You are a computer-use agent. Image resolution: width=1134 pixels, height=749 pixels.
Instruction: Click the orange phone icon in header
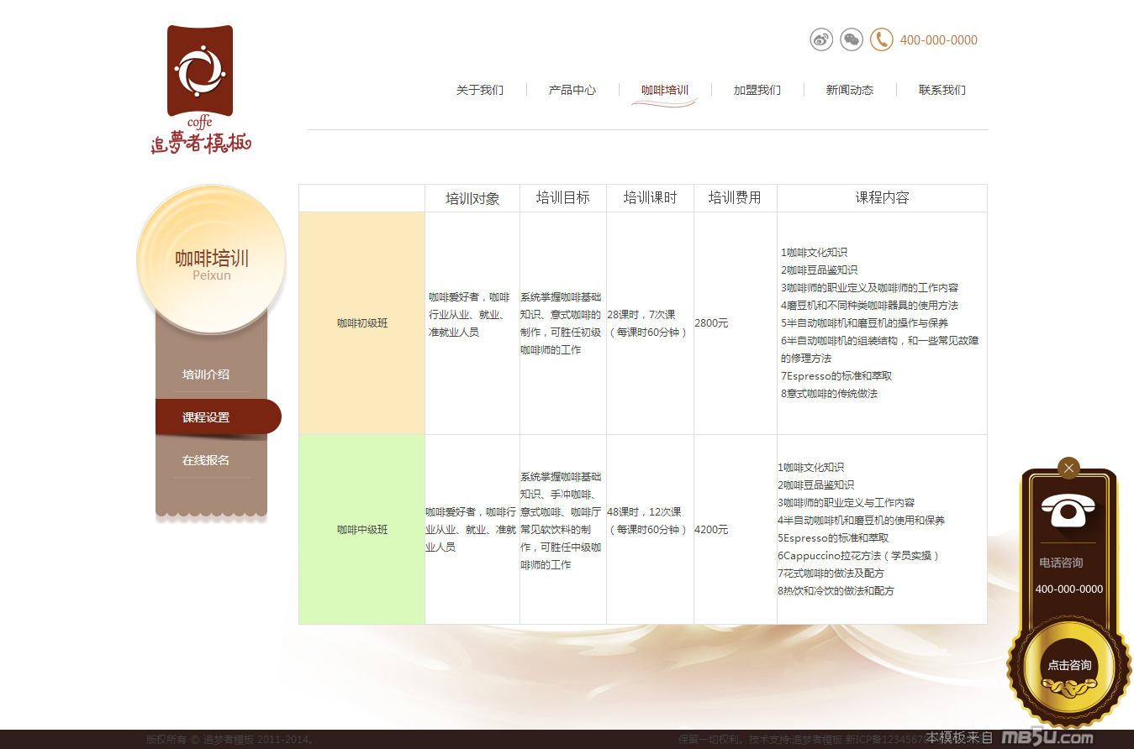tap(881, 39)
